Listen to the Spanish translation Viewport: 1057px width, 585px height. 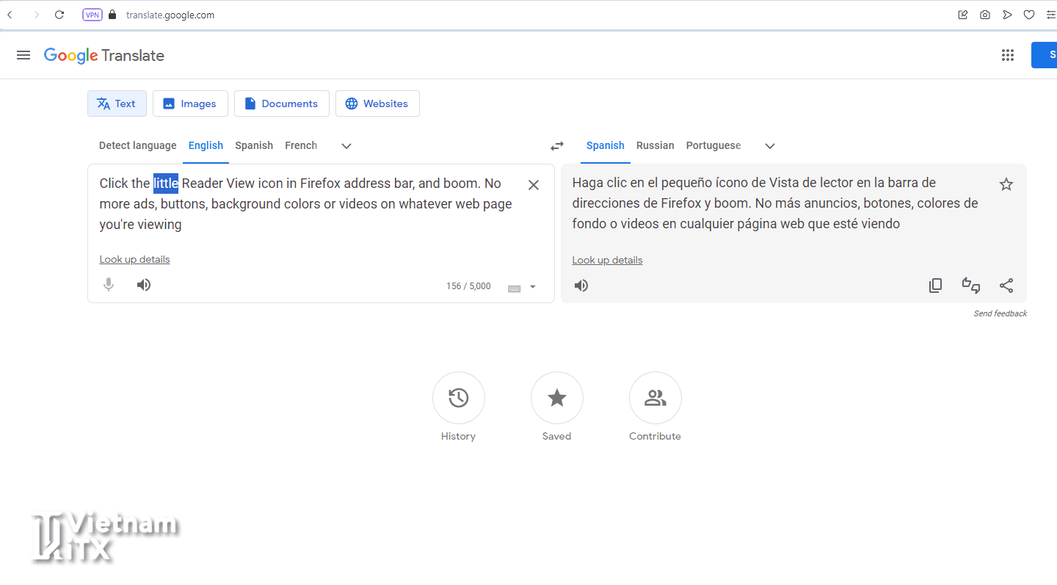click(581, 286)
